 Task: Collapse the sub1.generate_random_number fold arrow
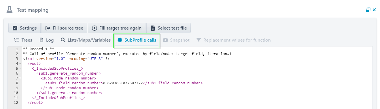20,73
